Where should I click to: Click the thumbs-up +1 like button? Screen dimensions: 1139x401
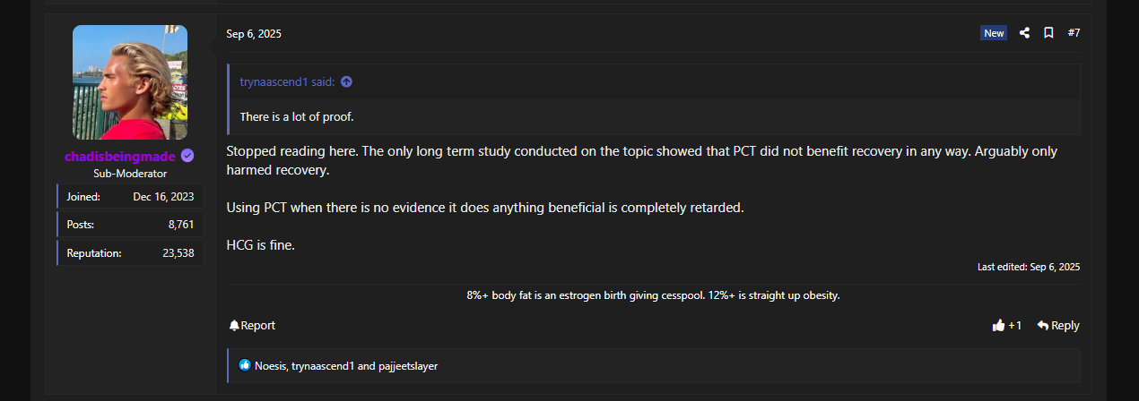tap(998, 326)
